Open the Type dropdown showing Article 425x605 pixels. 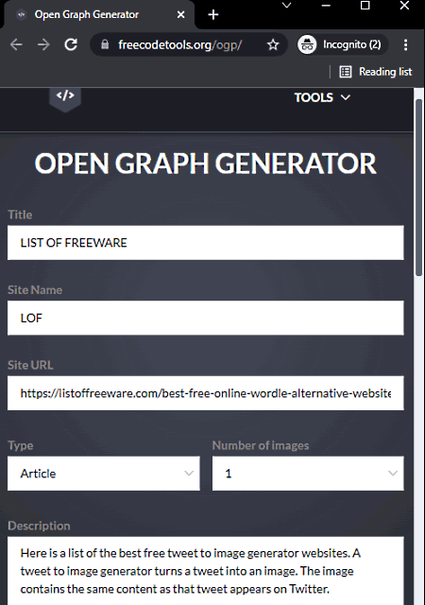pos(104,474)
